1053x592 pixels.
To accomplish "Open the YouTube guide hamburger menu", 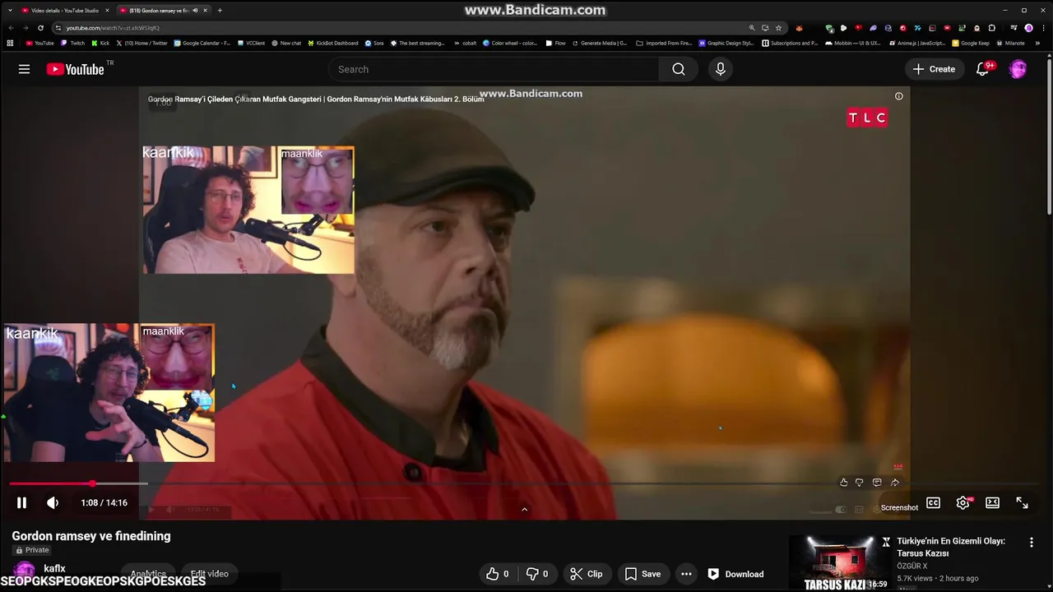I will pyautogui.click(x=24, y=69).
